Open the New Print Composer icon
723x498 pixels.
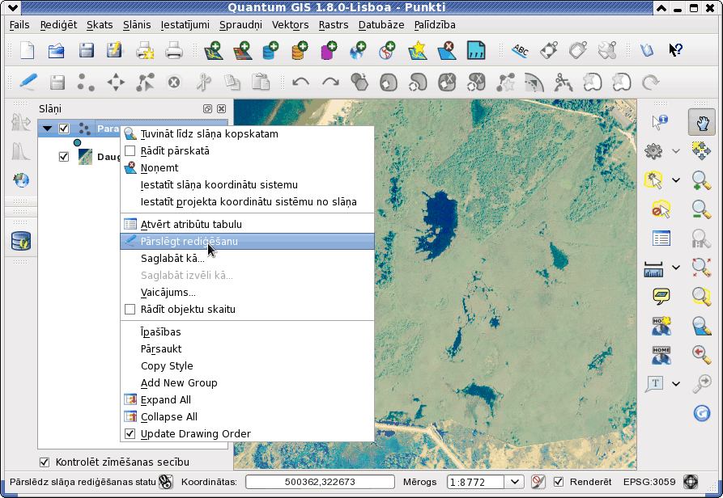tap(145, 50)
